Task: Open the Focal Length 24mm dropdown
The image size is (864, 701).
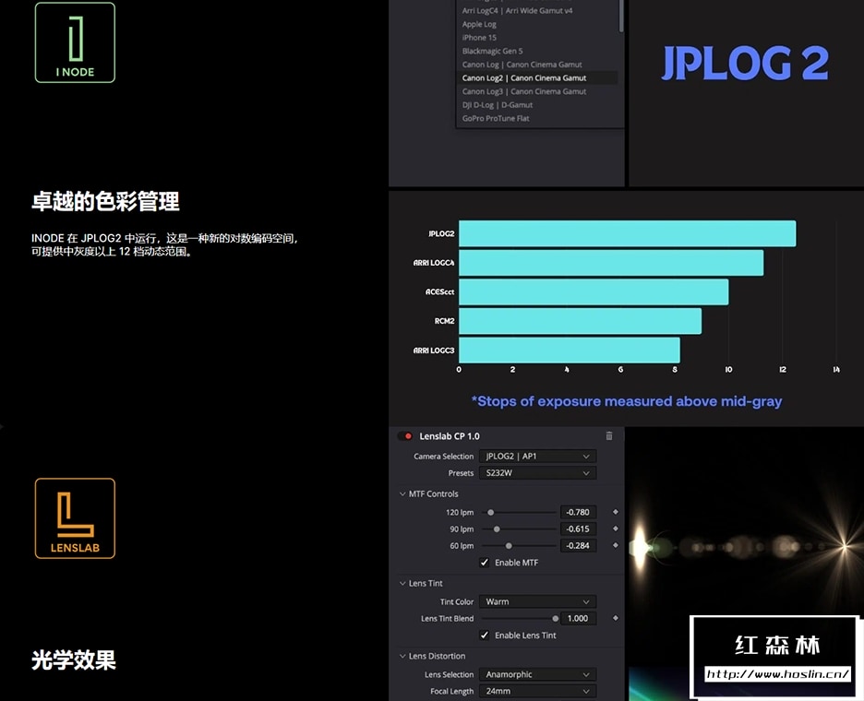Action: [537, 691]
